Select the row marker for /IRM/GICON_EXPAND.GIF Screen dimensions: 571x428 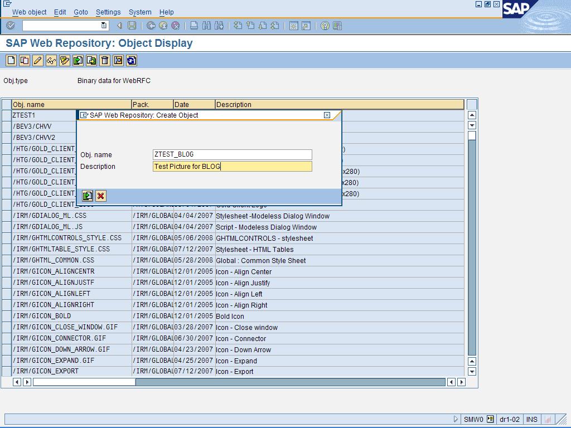pyautogui.click(x=7, y=361)
